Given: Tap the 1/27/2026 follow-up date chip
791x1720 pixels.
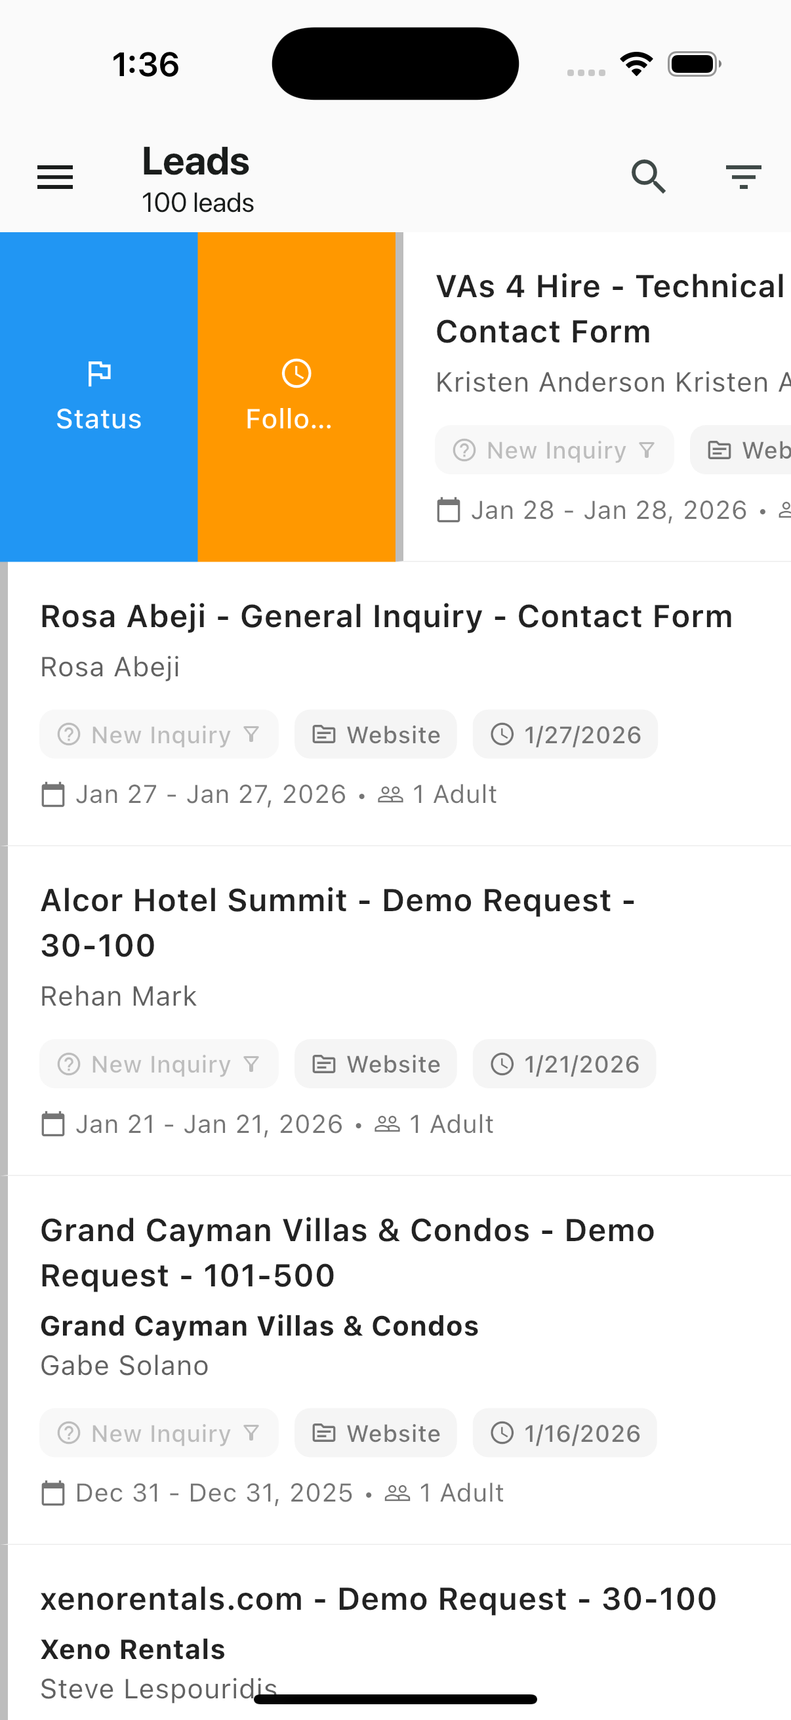Looking at the screenshot, I should (565, 735).
